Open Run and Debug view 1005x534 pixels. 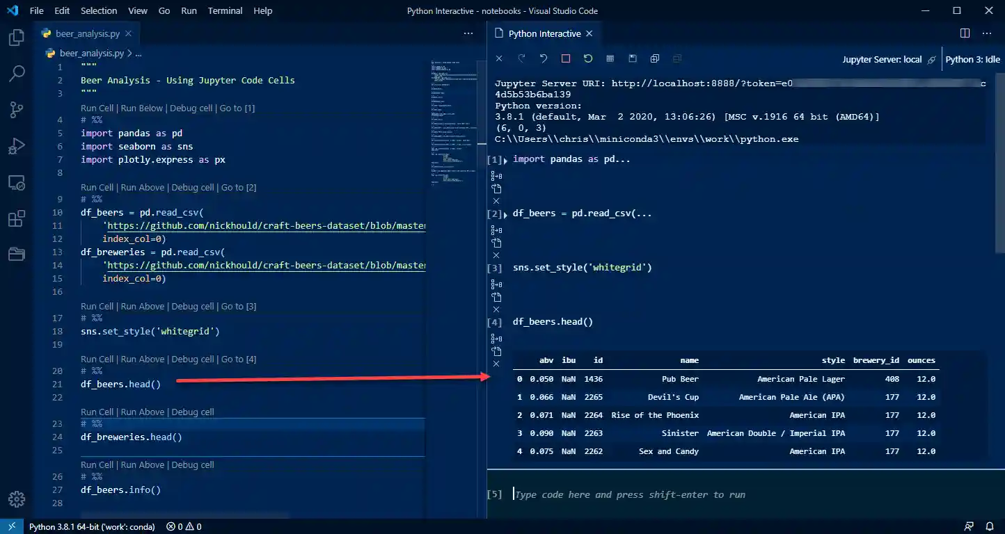(x=17, y=146)
